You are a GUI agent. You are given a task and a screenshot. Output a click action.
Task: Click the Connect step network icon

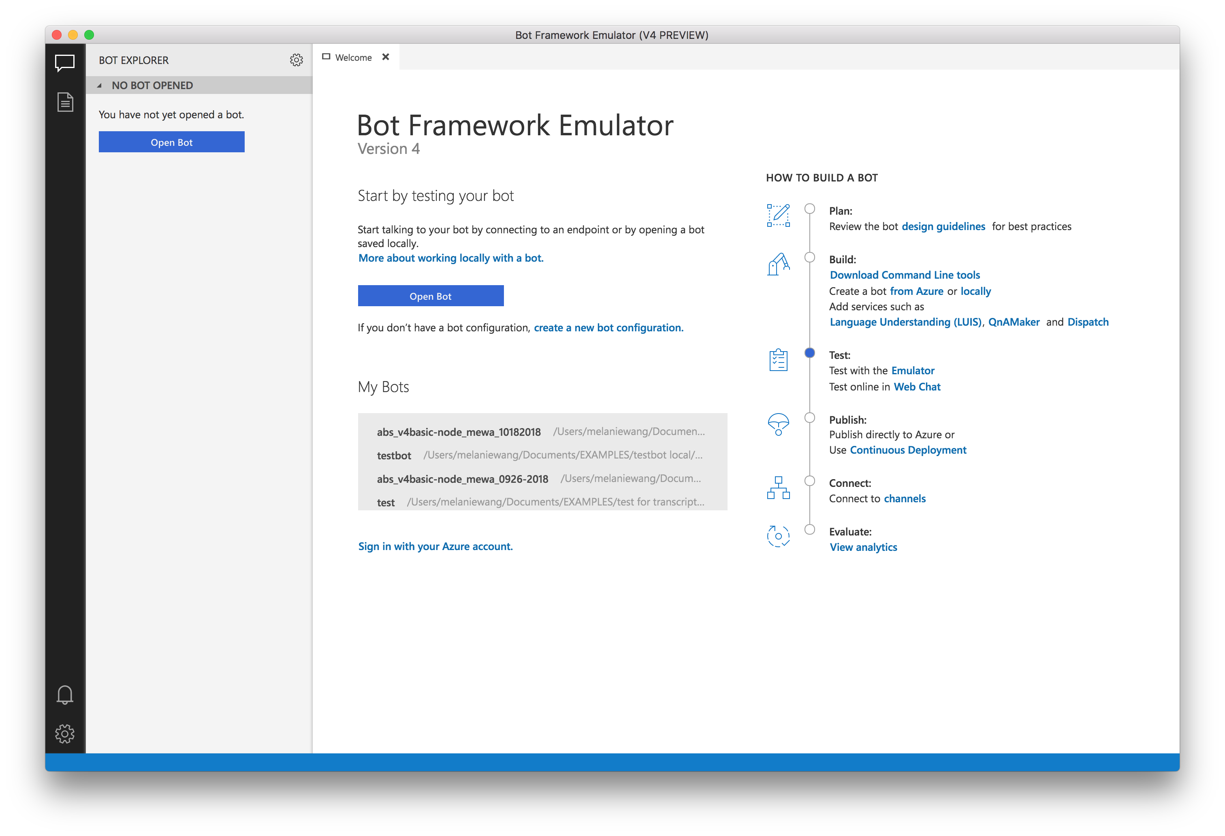click(778, 488)
